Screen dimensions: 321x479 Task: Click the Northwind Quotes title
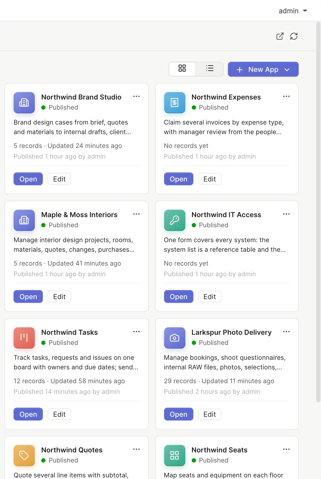coord(72,450)
